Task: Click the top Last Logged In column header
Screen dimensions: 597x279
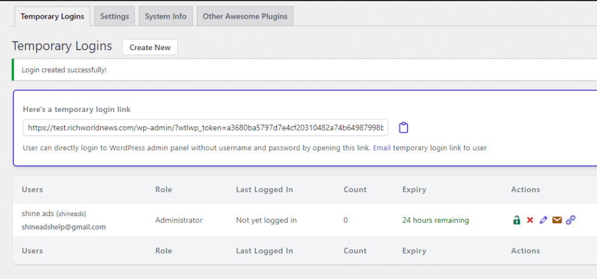Action: (265, 189)
